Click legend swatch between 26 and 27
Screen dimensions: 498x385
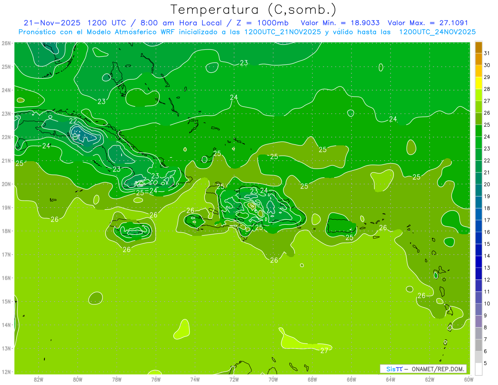point(478,107)
